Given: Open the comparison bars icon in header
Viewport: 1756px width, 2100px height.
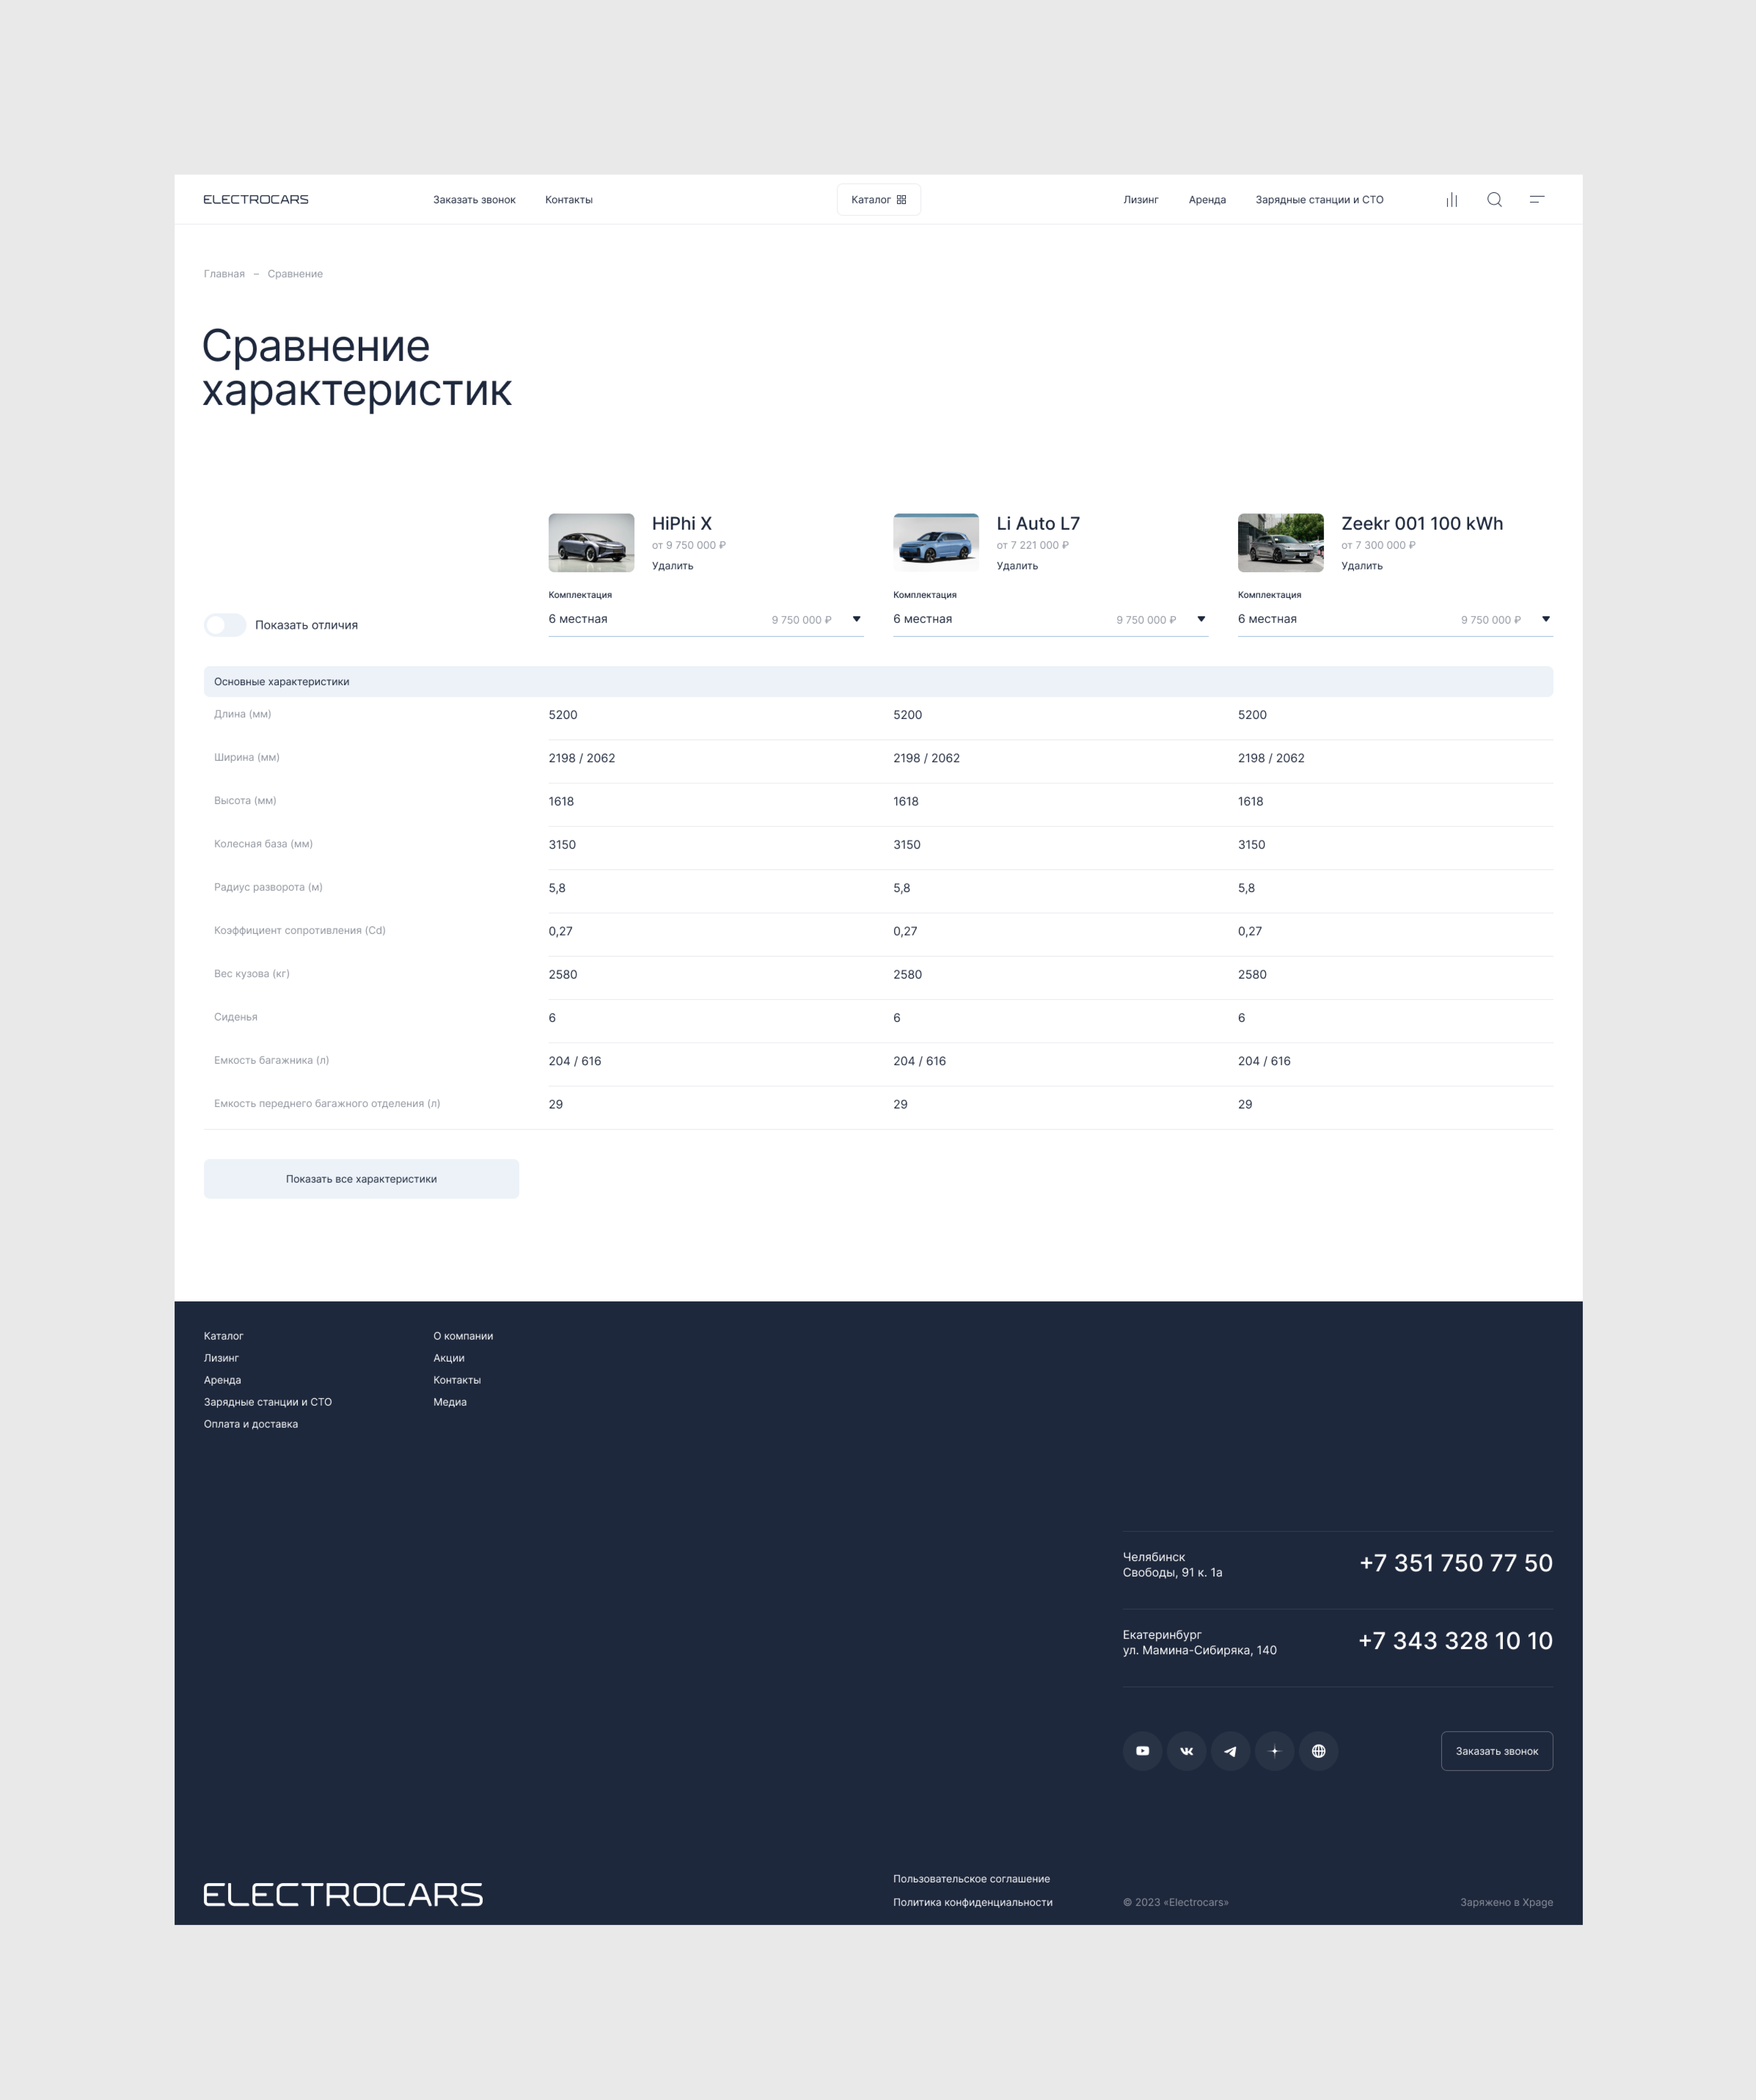Looking at the screenshot, I should coord(1451,200).
